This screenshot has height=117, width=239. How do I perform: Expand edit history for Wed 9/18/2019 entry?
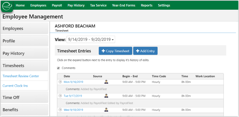click(60, 110)
